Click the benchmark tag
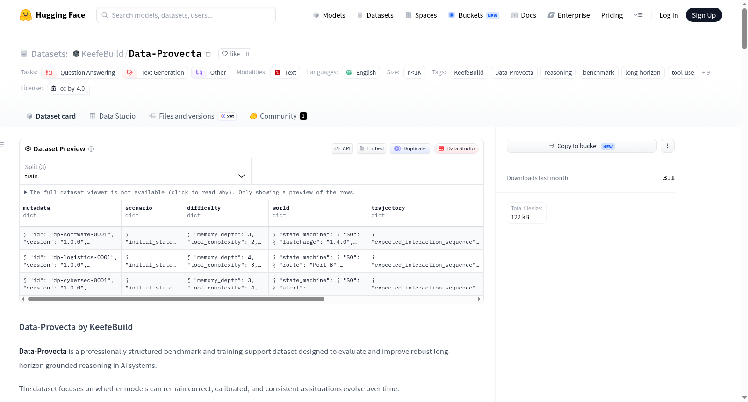This screenshot has width=748, height=402. coord(598,72)
